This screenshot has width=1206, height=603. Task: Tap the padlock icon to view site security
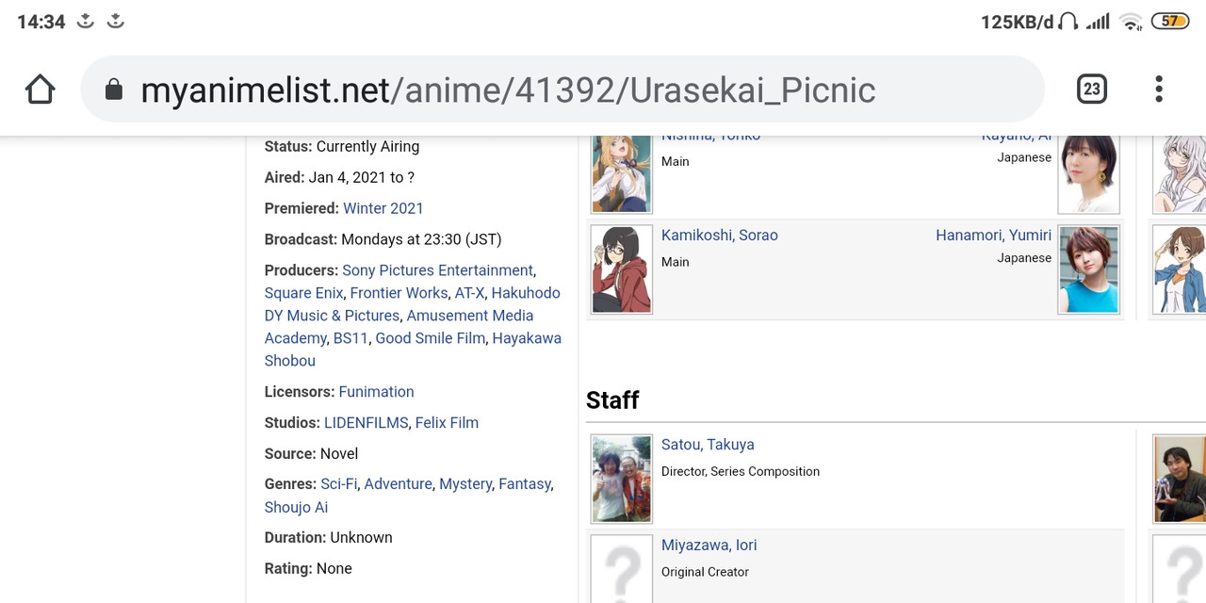114,88
